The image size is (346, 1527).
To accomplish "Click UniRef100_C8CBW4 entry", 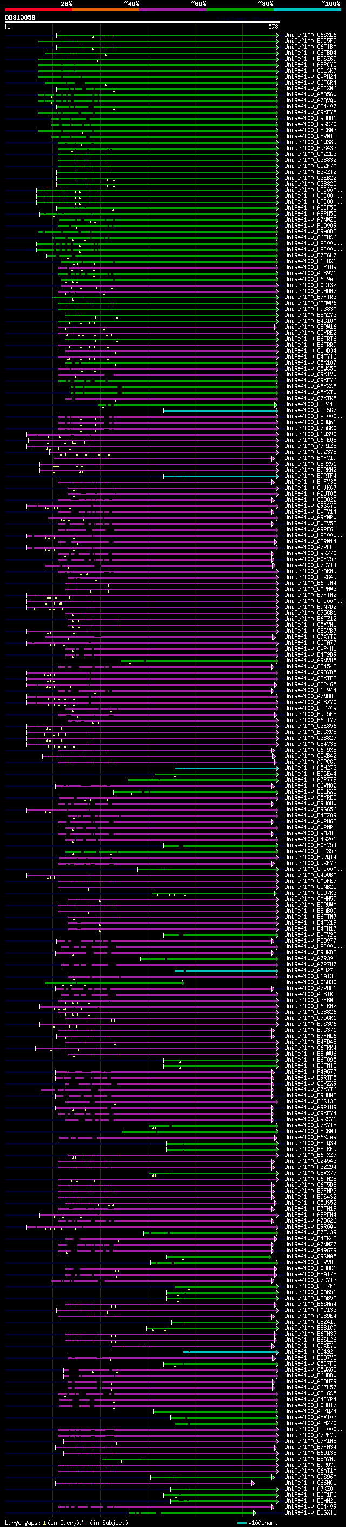I will [x=310, y=1131].
